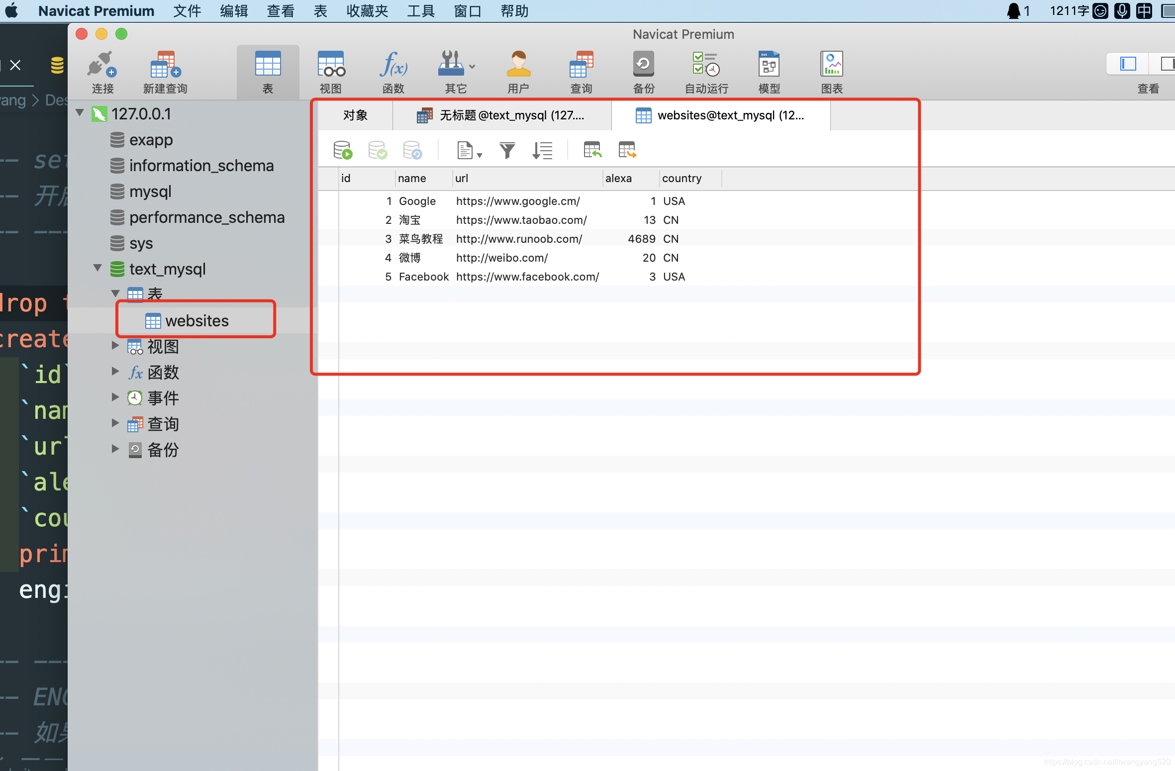Image resolution: width=1175 pixels, height=771 pixels.
Task: Open the 视图 views toolbar icon
Action: (x=331, y=72)
